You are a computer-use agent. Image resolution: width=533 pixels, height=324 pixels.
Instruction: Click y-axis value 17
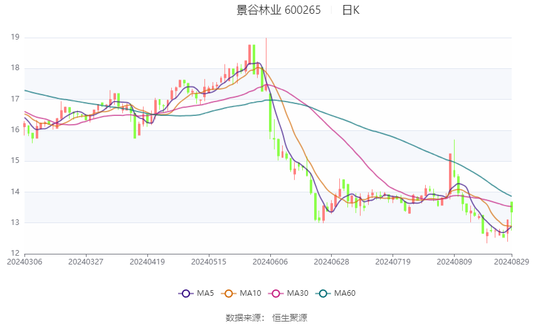(15, 99)
